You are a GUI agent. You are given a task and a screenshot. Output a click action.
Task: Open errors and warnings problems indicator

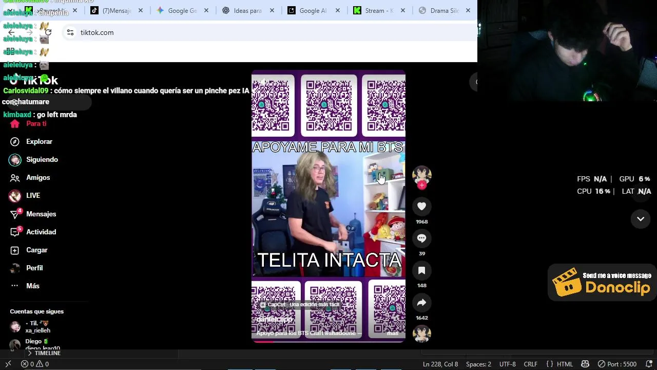click(35, 364)
